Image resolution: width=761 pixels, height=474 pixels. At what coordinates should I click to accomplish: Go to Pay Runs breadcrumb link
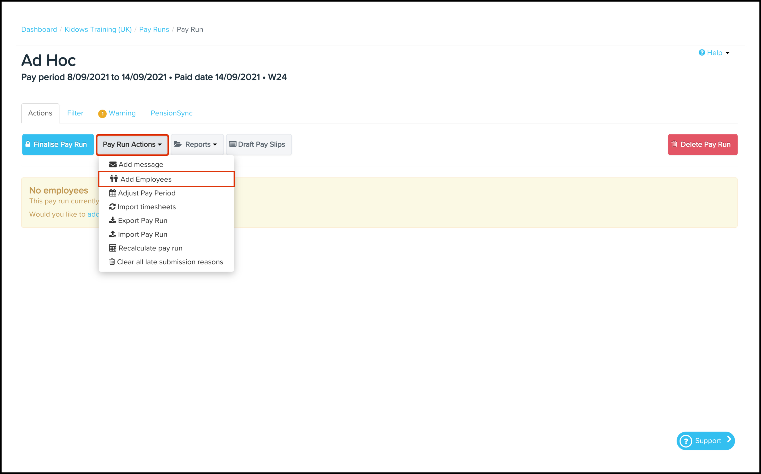coord(154,29)
